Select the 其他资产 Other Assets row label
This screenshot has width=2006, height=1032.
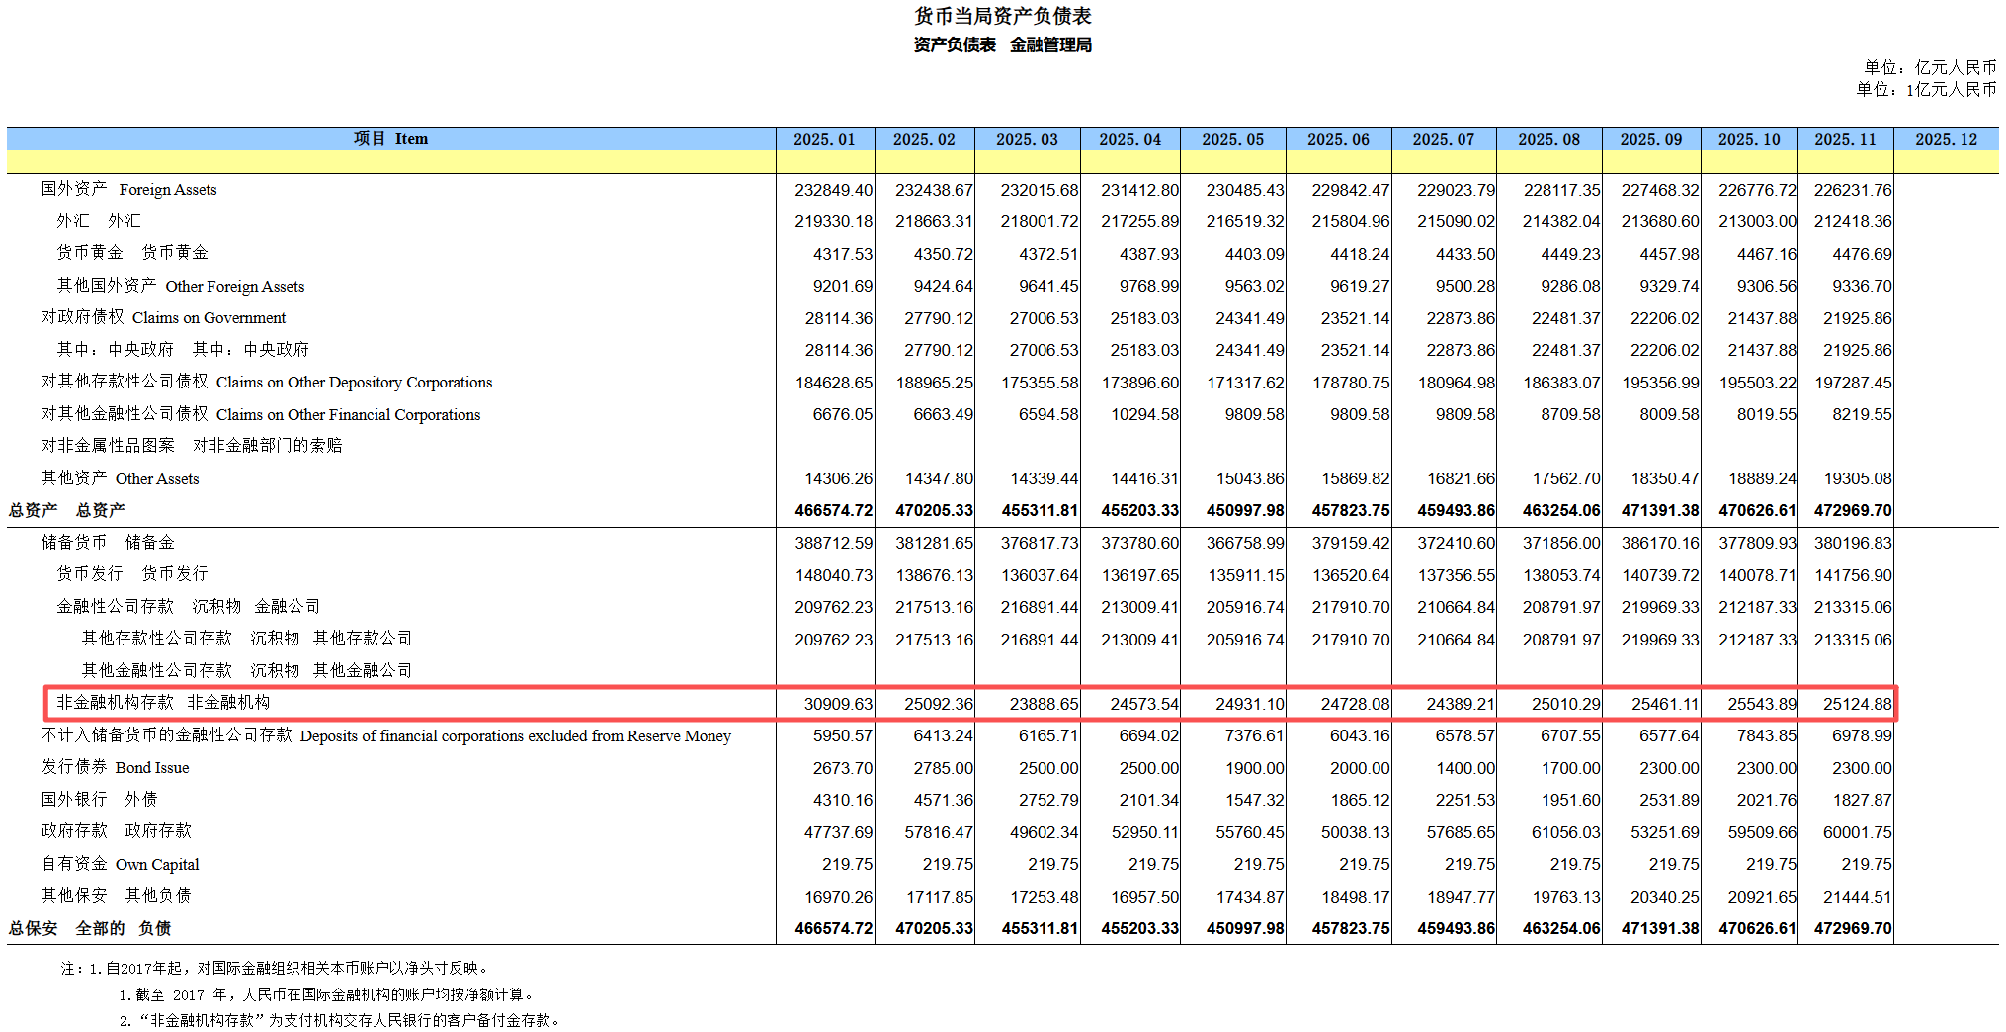[x=120, y=478]
